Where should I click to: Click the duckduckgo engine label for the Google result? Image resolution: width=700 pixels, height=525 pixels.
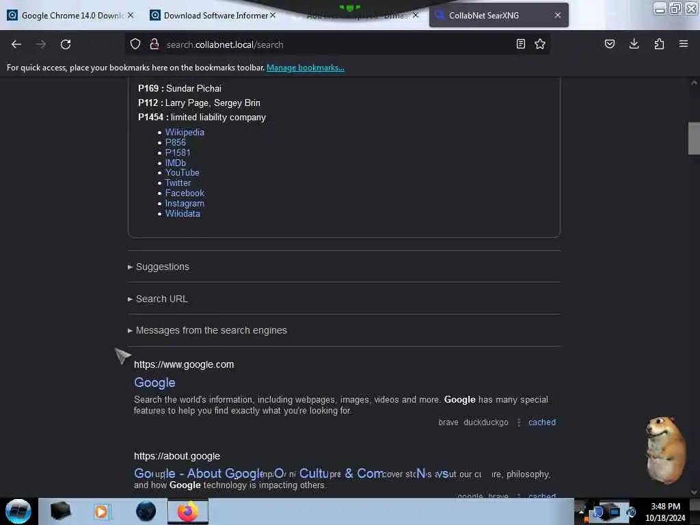[x=486, y=422]
